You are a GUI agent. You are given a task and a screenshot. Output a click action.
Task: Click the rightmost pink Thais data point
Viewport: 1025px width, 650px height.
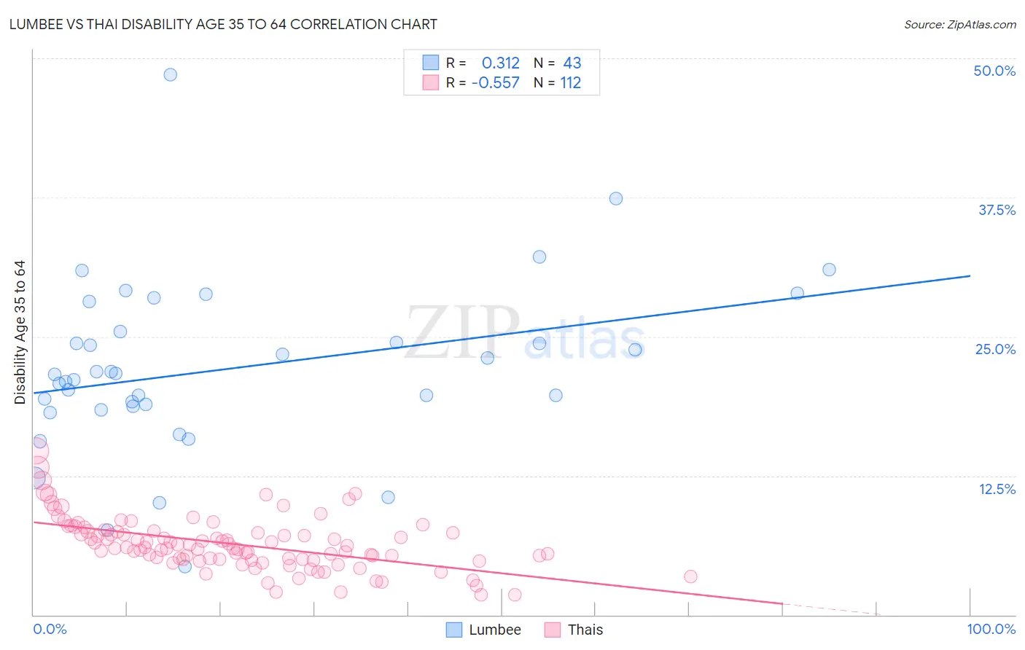(x=690, y=576)
